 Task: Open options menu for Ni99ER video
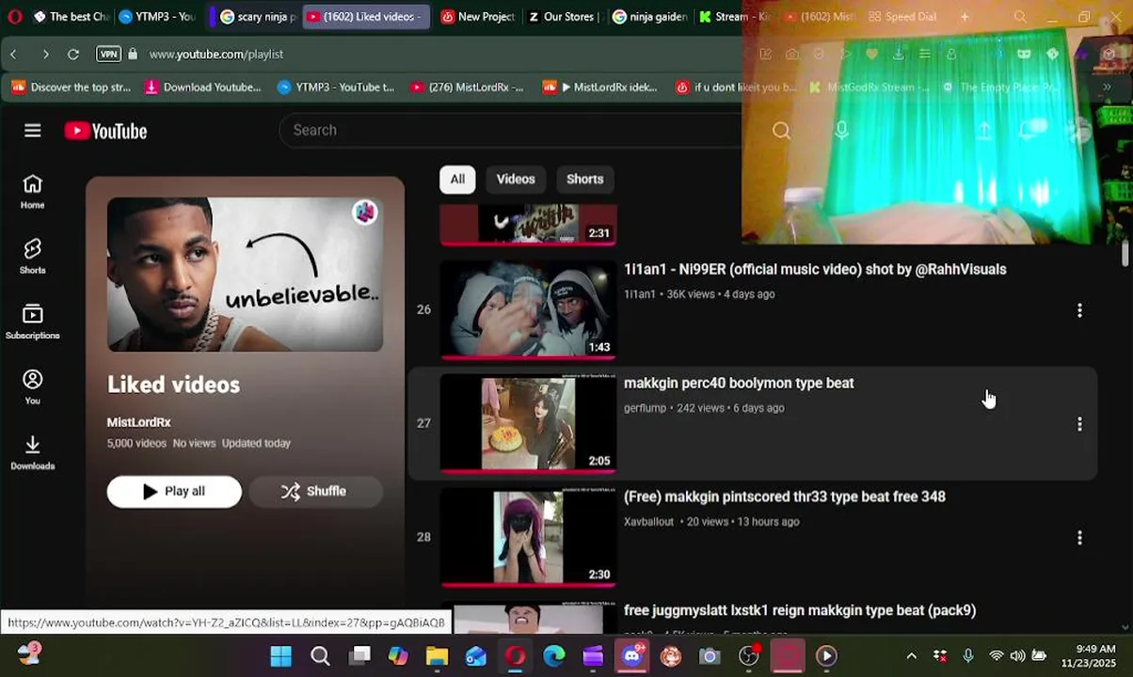coord(1079,310)
